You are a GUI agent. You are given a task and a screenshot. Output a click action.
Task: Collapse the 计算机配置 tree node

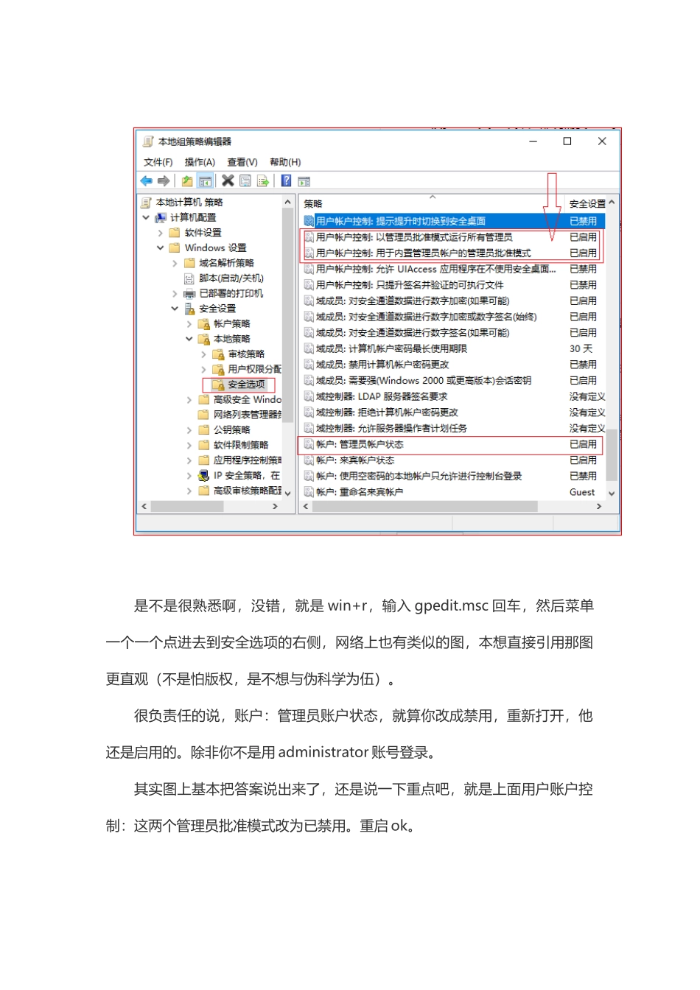point(146,217)
